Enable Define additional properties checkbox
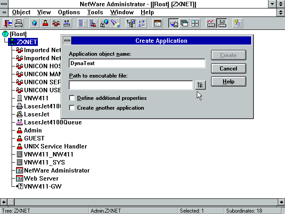The width and height of the screenshot is (285, 214). click(x=72, y=98)
